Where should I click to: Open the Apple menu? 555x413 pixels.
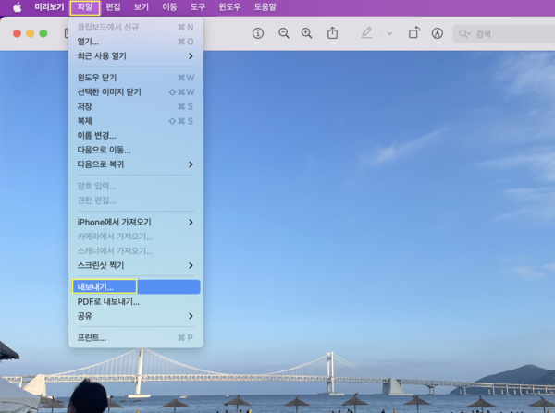pyautogui.click(x=17, y=7)
